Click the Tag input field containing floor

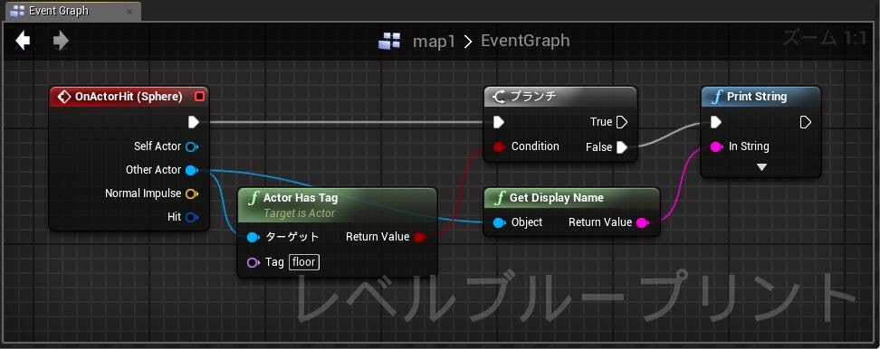point(304,261)
